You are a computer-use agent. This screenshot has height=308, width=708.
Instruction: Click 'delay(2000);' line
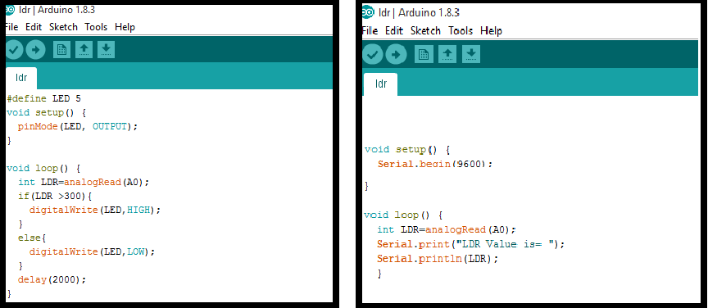pos(52,279)
